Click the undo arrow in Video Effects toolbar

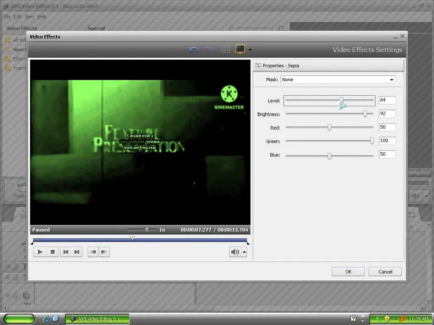[193, 50]
